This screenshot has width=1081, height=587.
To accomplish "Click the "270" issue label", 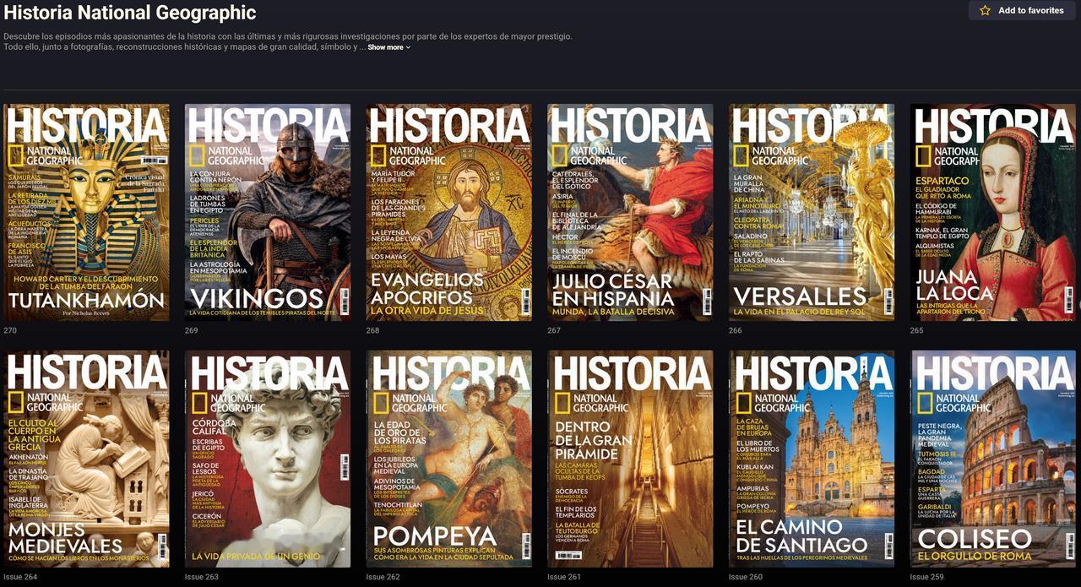I will coord(10,330).
